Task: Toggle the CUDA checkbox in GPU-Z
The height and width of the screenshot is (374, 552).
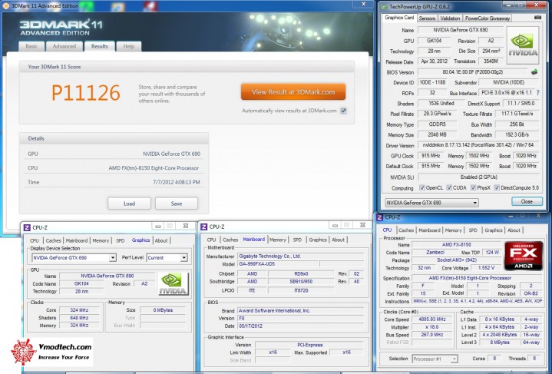Action: tap(449, 187)
